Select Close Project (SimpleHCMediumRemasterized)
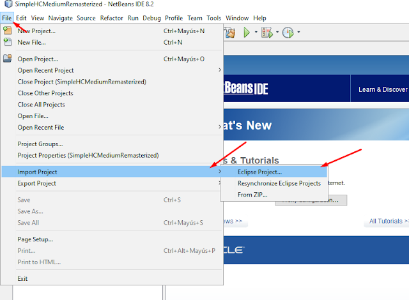This screenshot has width=409, height=300. (x=112, y=82)
